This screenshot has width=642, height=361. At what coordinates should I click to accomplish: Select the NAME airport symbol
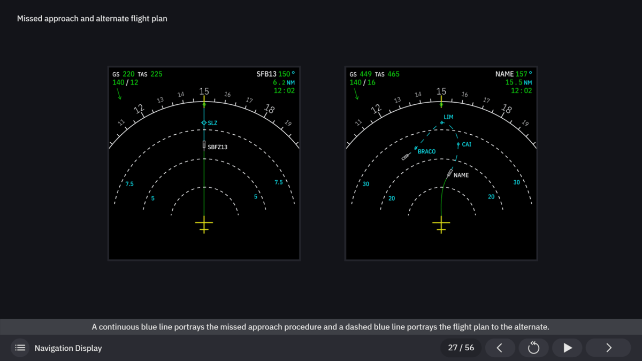point(449,173)
